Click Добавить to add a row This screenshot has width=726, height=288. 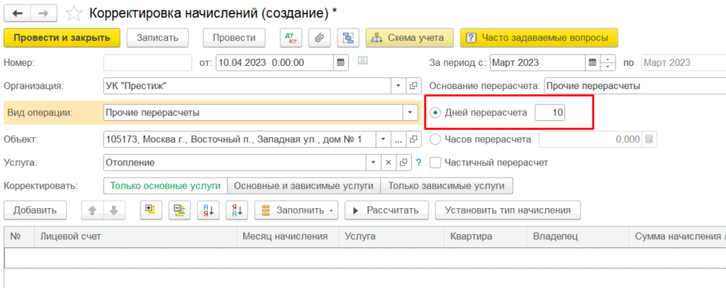pos(35,210)
